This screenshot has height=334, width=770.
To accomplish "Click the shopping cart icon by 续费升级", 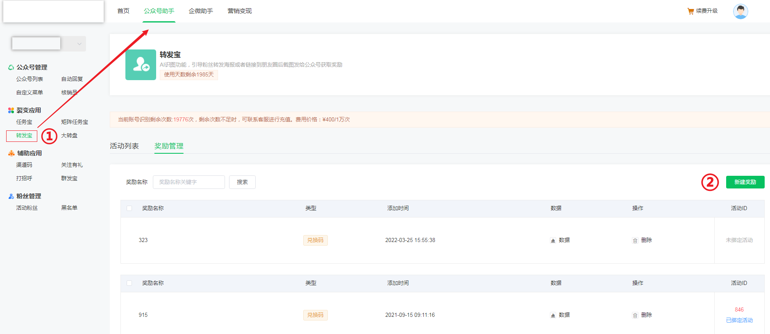I will point(691,11).
